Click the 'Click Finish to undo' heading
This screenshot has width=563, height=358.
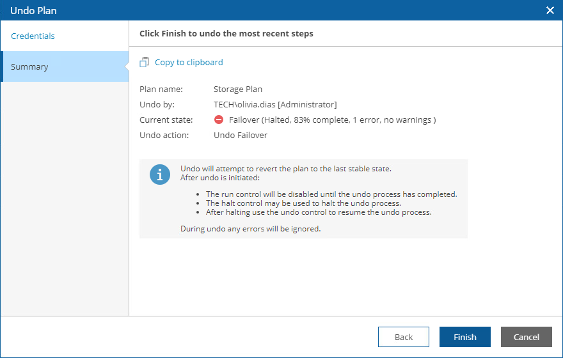[x=226, y=33]
